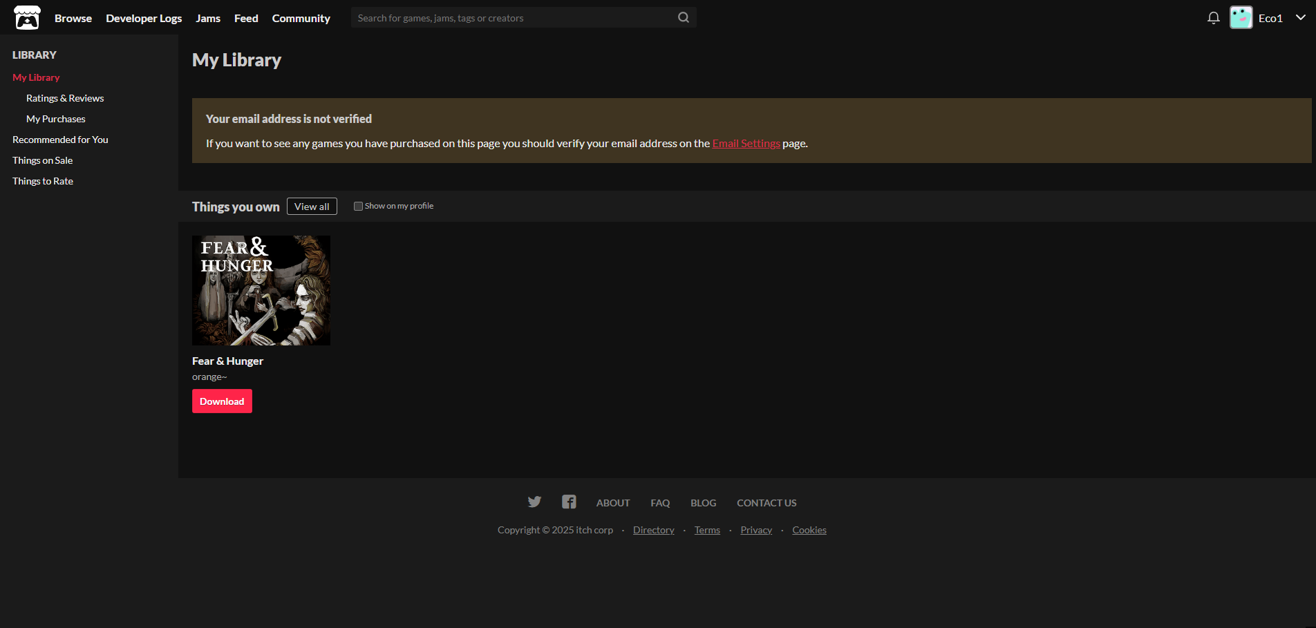Click the Eco1 username
This screenshot has height=628, width=1316.
point(1270,18)
